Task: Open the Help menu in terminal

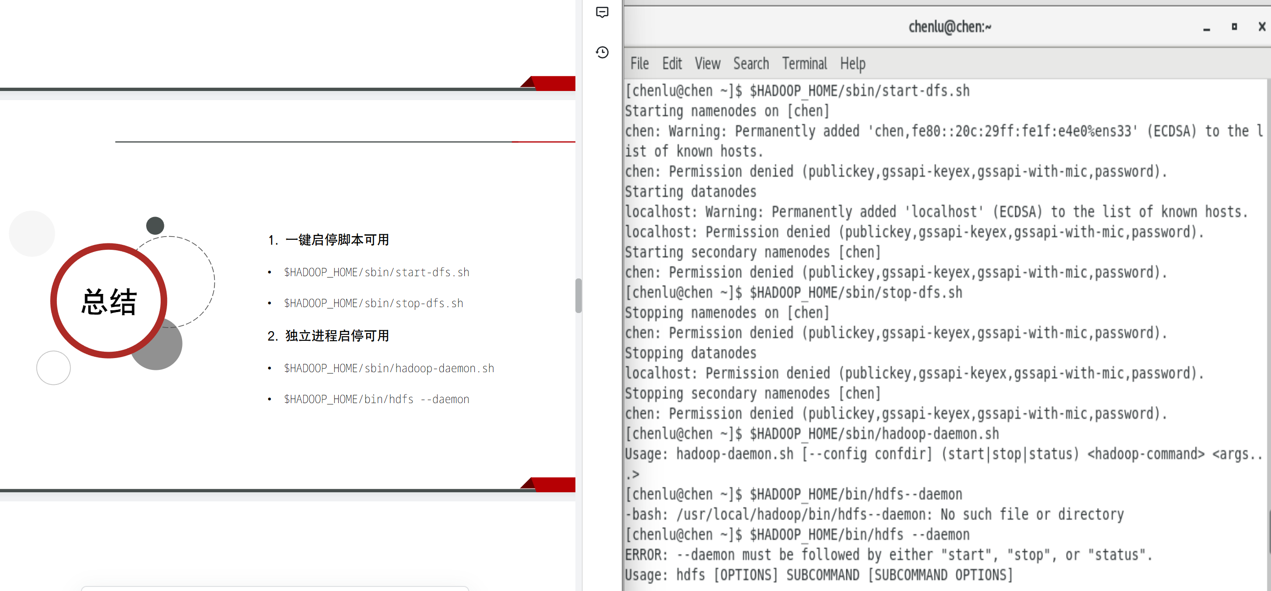Action: [x=853, y=64]
